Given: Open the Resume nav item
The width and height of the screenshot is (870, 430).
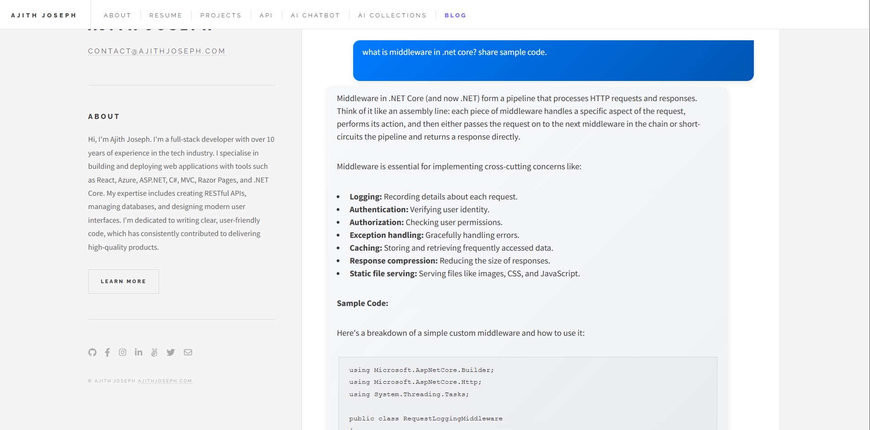Looking at the screenshot, I should click(x=166, y=15).
